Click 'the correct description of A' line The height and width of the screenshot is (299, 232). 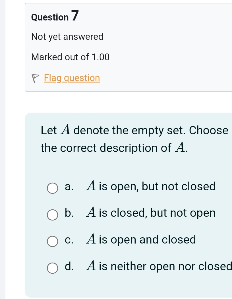[x=114, y=148]
